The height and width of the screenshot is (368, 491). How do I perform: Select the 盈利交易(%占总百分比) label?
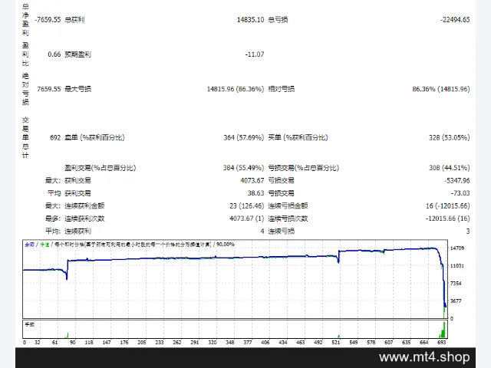(x=101, y=168)
